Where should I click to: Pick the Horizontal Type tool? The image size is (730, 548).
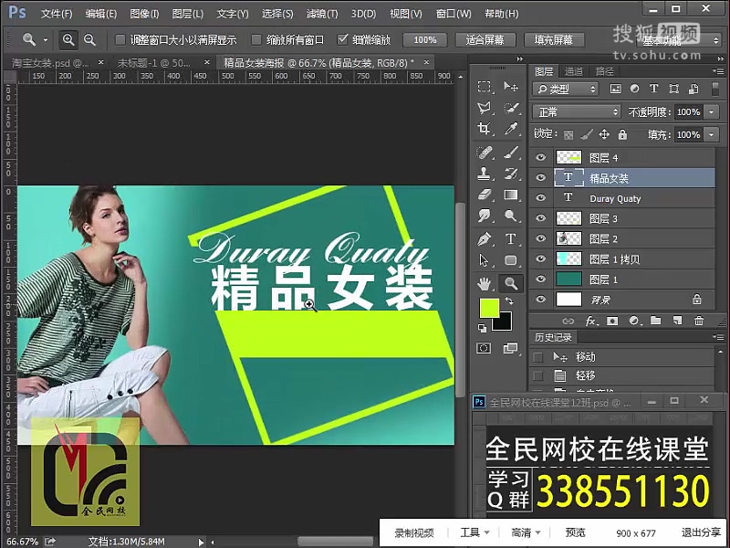pos(511,238)
